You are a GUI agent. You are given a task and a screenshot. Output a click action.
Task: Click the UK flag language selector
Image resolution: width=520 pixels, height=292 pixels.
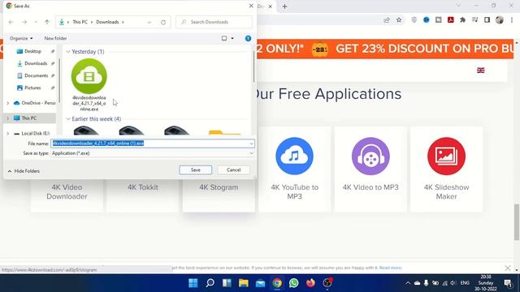pos(480,71)
